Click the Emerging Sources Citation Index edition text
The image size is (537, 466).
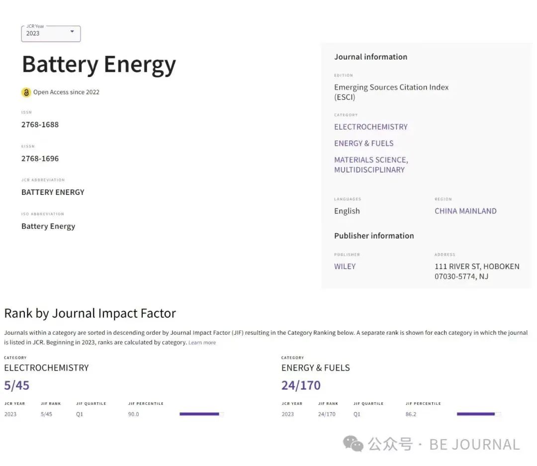click(x=391, y=92)
